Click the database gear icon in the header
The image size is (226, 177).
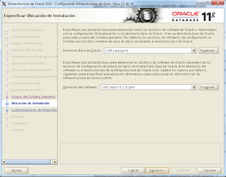click(147, 16)
